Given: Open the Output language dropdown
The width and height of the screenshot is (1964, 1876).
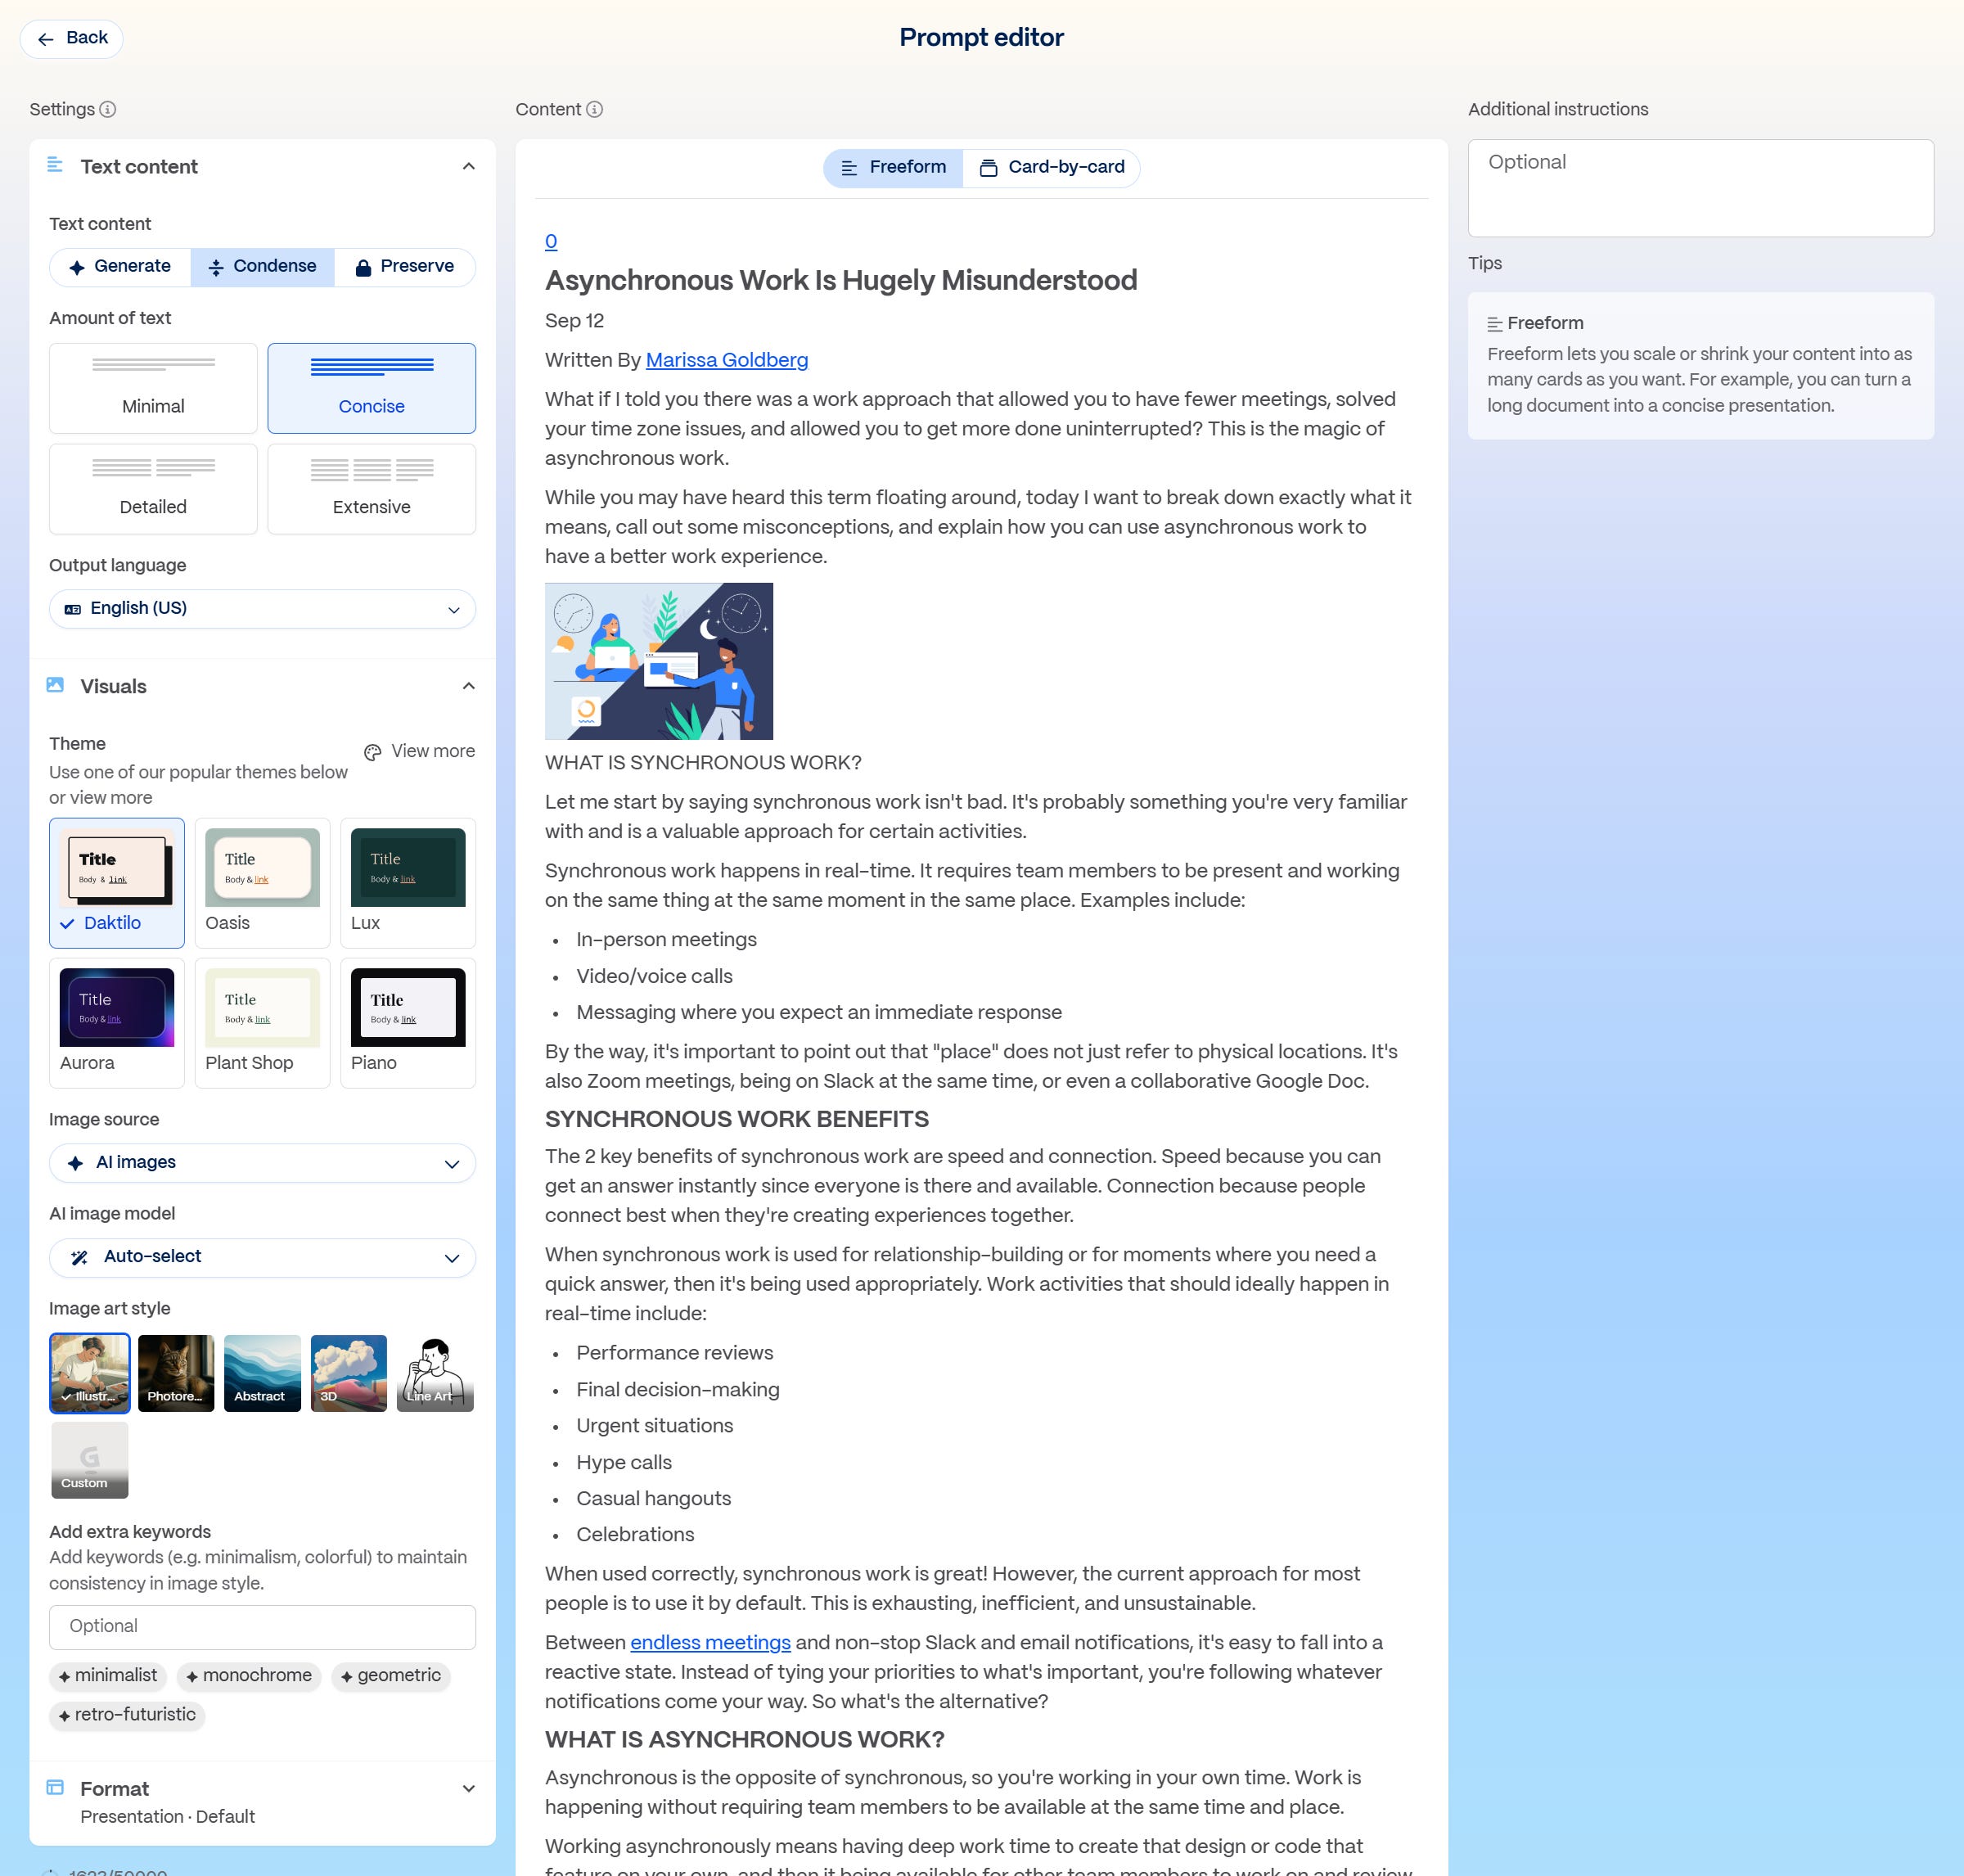Looking at the screenshot, I should [262, 609].
